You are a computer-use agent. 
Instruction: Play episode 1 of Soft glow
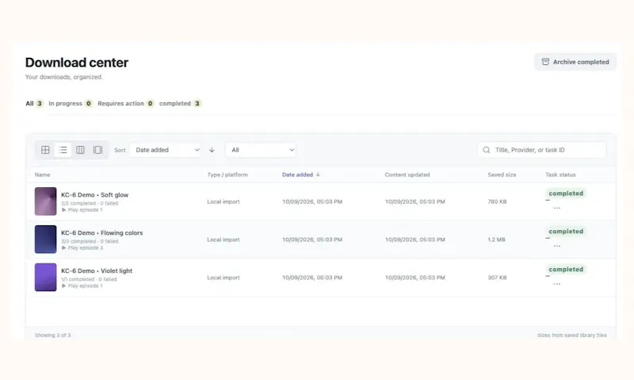(82, 210)
